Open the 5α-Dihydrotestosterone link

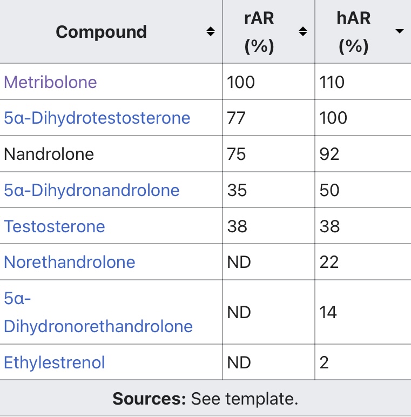point(97,118)
